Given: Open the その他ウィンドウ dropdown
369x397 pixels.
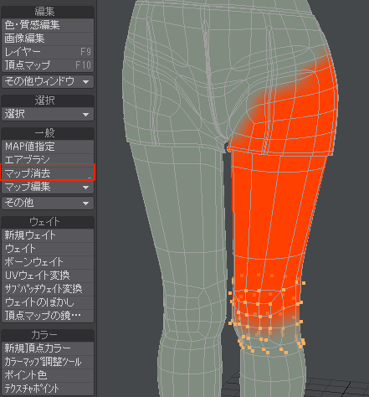Looking at the screenshot, I should (48, 81).
